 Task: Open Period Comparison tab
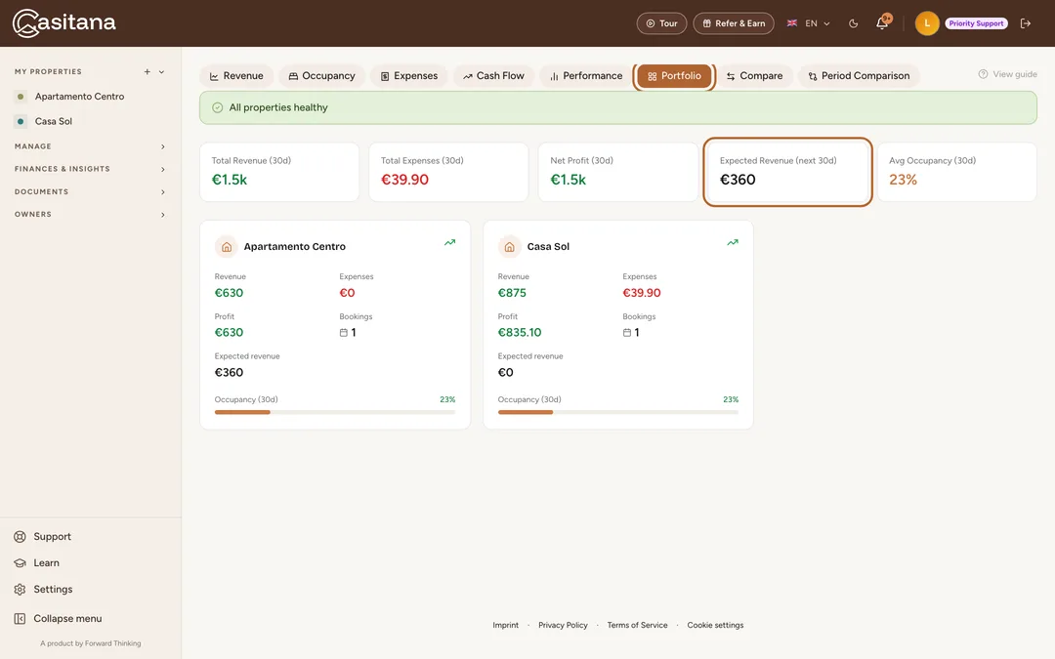859,76
